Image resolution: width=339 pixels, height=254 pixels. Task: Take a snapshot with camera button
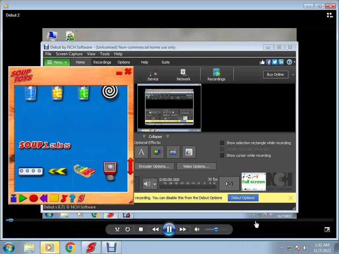tap(229, 184)
